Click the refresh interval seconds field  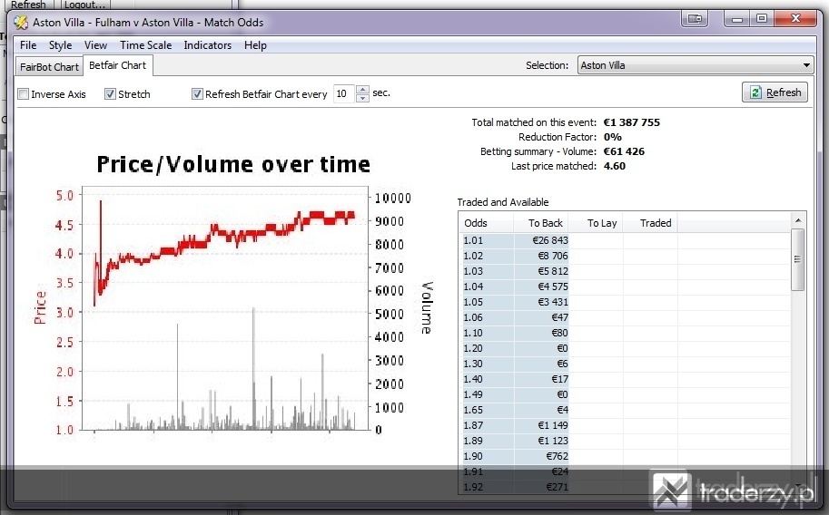[x=345, y=94]
